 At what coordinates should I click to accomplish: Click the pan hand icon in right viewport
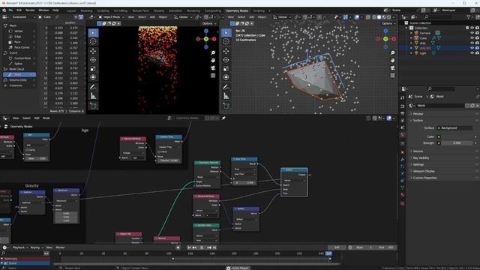[x=392, y=60]
